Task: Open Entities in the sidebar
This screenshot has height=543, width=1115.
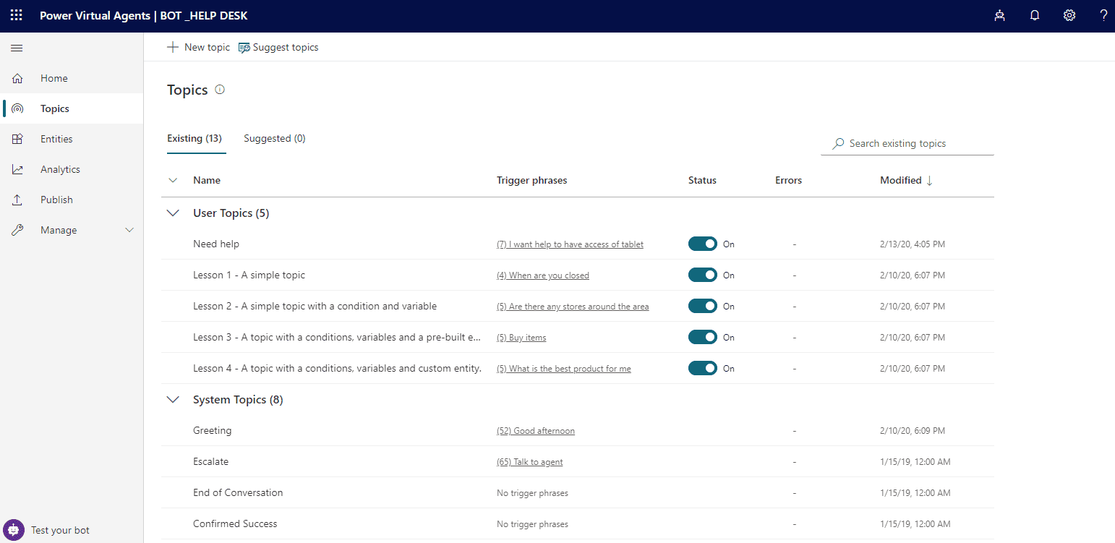Action: coord(72,139)
